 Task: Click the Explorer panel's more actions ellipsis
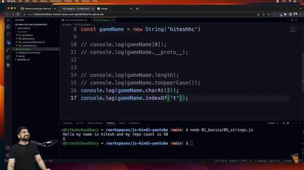tap(56, 20)
